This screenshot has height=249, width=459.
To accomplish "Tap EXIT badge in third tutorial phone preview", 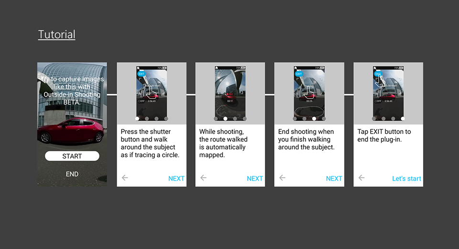I will [x=299, y=74].
